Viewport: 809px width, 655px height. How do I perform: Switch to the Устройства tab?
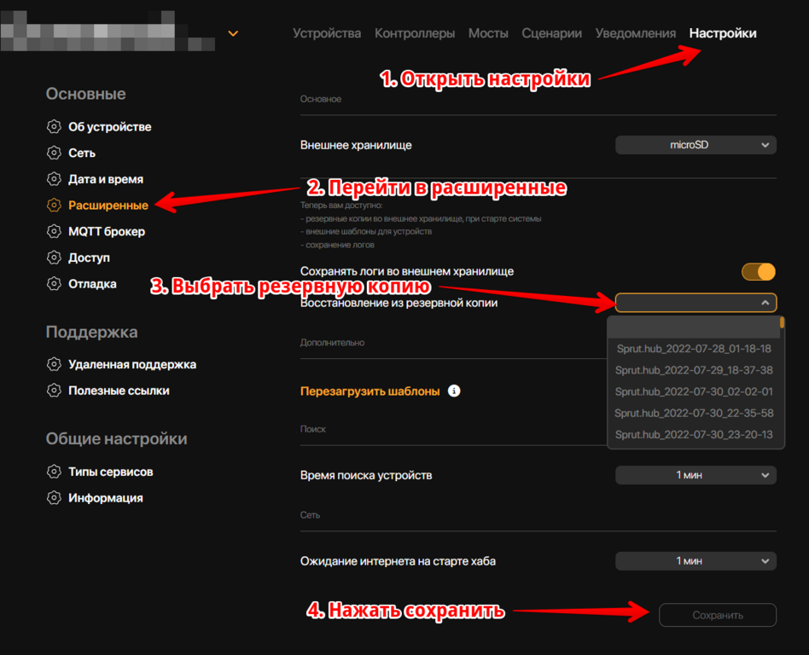click(327, 33)
